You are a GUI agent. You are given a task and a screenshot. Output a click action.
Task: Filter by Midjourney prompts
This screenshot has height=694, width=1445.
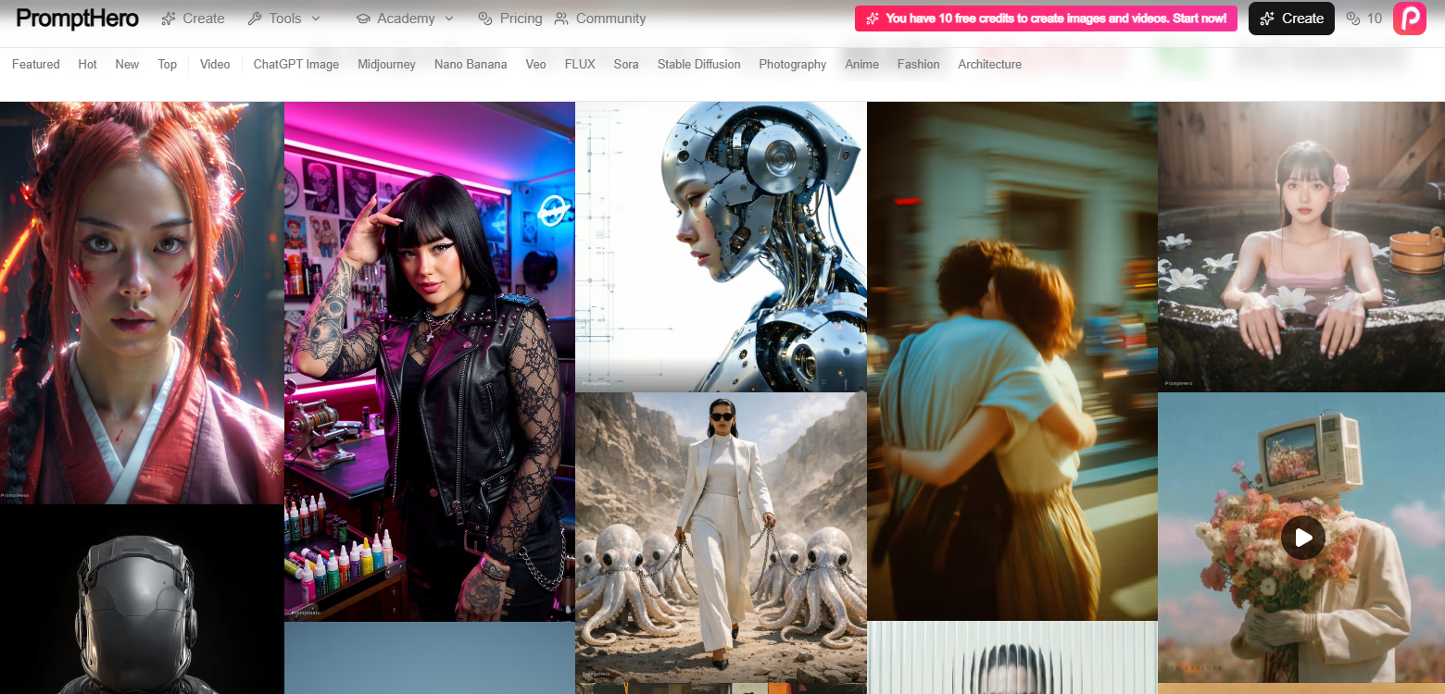click(386, 64)
